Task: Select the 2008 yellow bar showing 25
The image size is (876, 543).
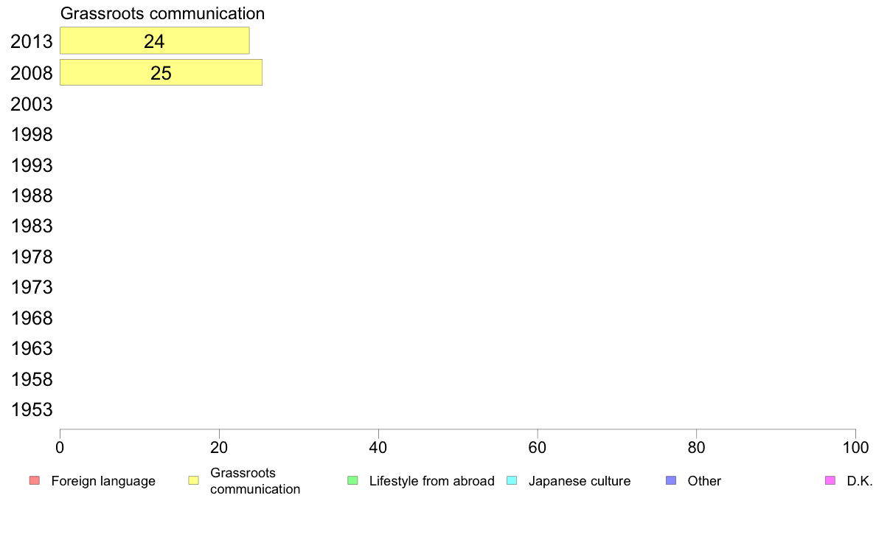Action: click(x=161, y=73)
